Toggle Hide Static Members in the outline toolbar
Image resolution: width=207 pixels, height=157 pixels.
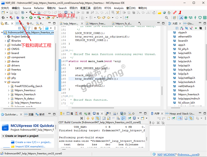pos(191,28)
